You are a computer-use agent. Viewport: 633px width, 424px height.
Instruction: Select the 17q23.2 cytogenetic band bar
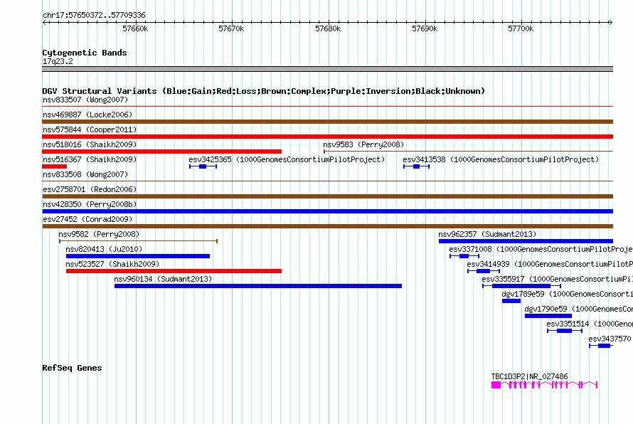(327, 69)
